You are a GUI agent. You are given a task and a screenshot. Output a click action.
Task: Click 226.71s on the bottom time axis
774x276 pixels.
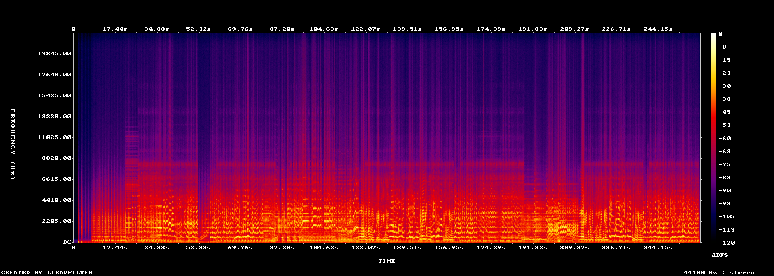pyautogui.click(x=616, y=247)
